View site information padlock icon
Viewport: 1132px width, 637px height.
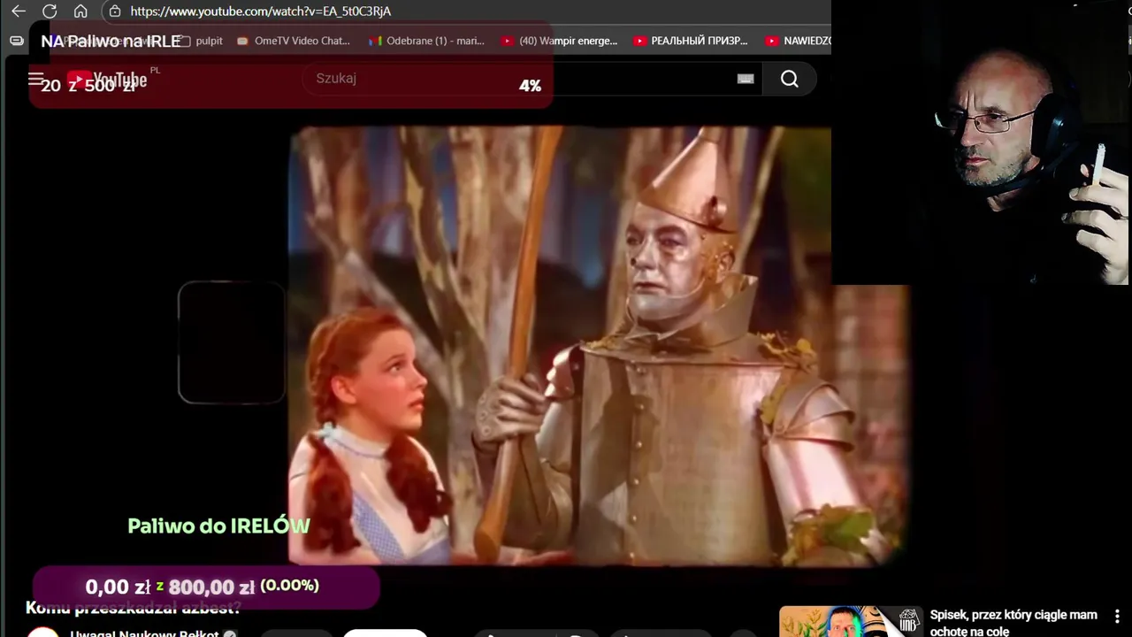(115, 12)
